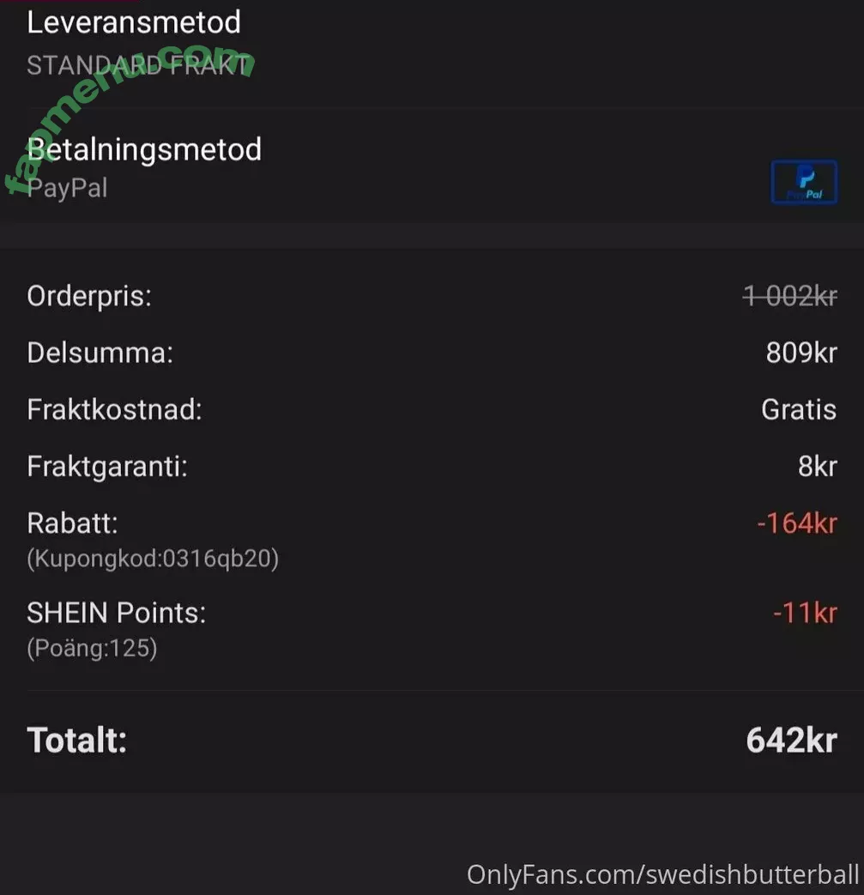The image size is (864, 895).
Task: Tap the Leveransmetod heading
Action: [x=134, y=22]
